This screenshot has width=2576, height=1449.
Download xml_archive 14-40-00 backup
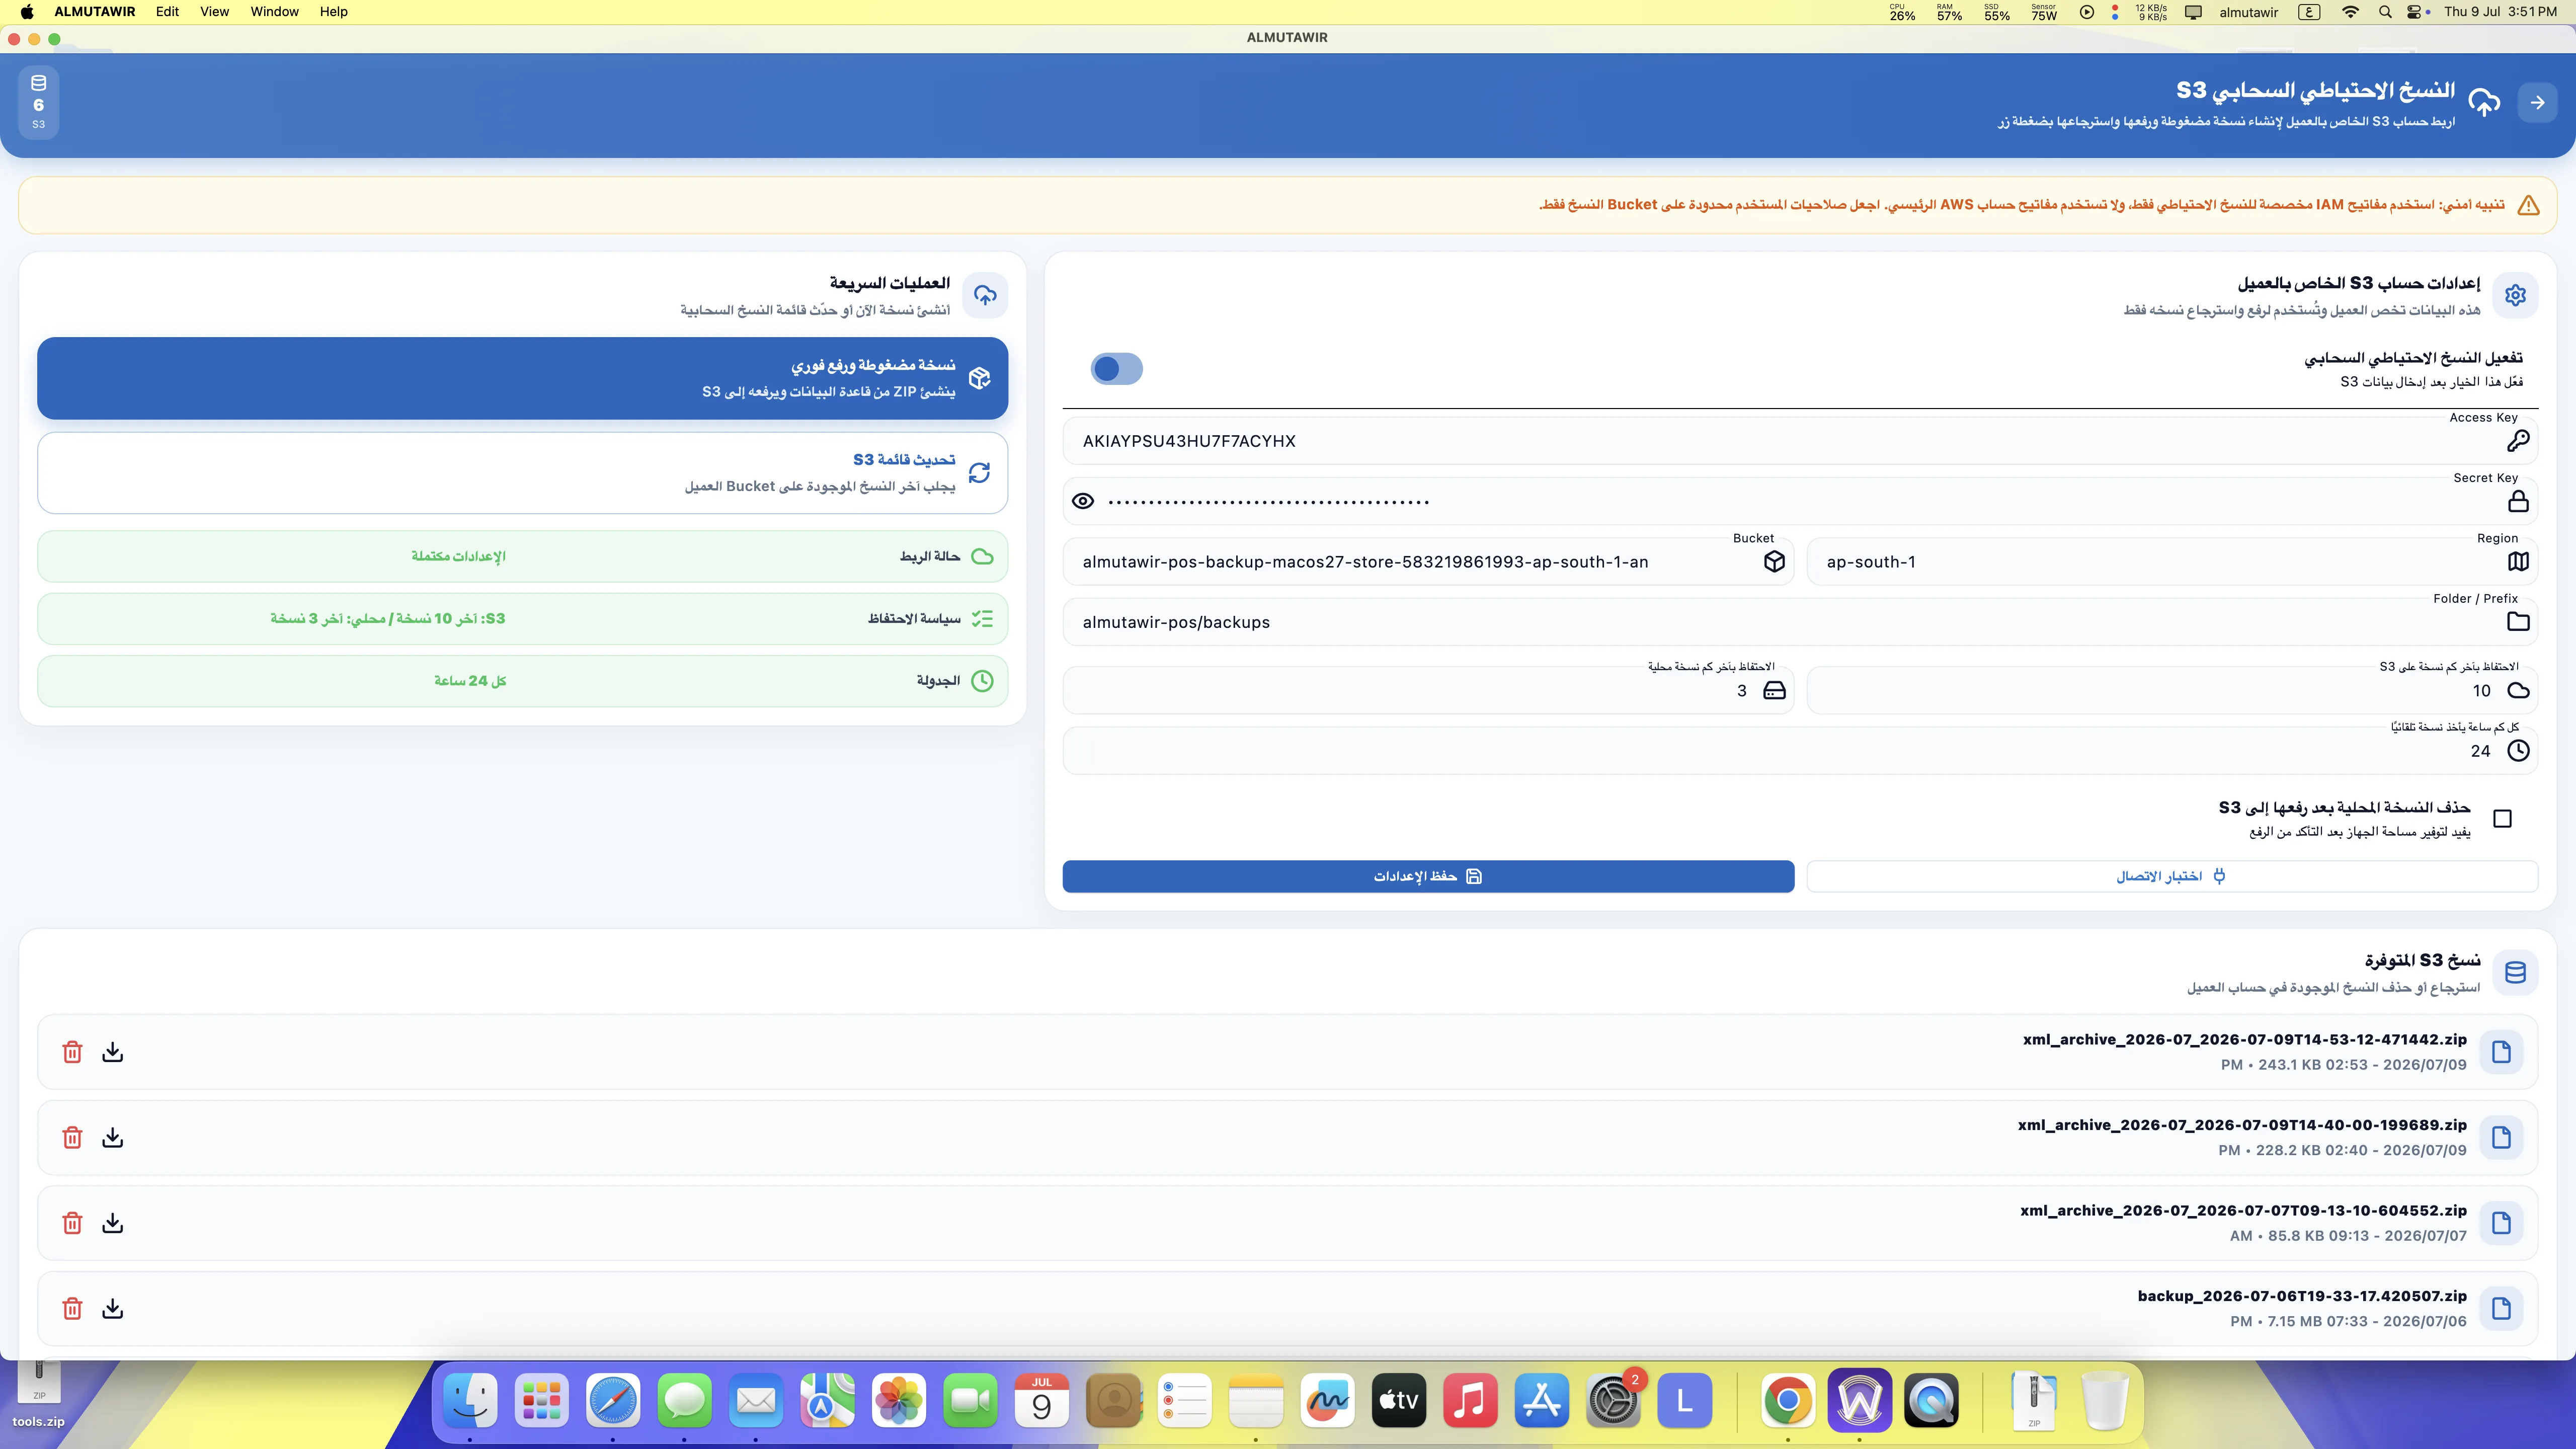[113, 1138]
